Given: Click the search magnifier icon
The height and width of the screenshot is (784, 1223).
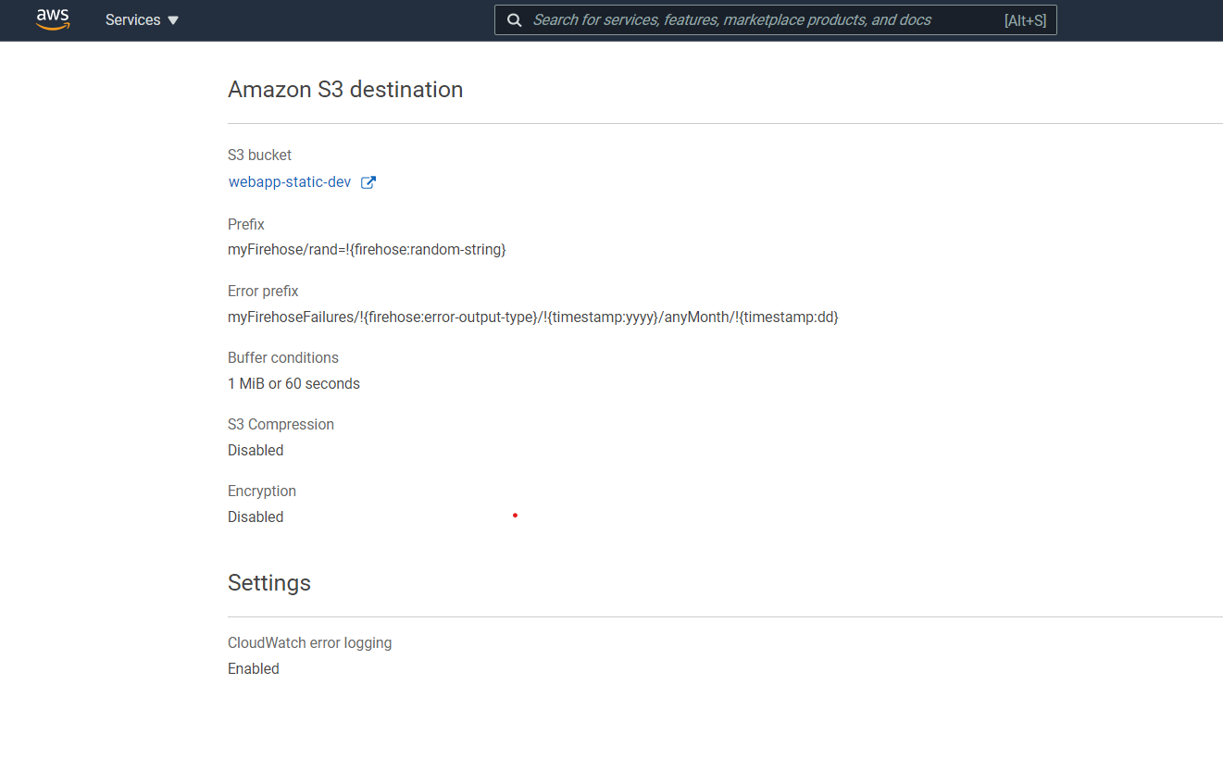Looking at the screenshot, I should [x=515, y=20].
